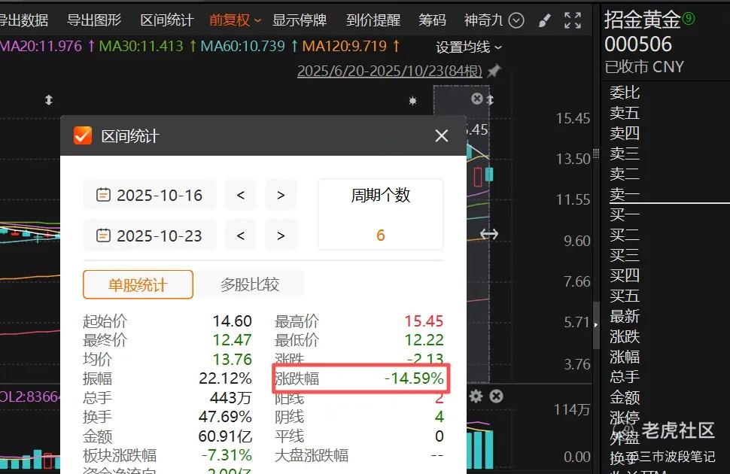Click the pin icon beside date range
730x474 pixels.
click(x=494, y=71)
